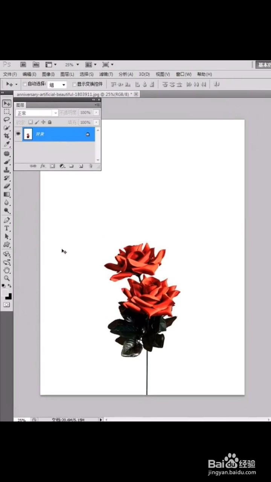The image size is (271, 482).
Task: Select the Pen tool
Action: (7, 220)
